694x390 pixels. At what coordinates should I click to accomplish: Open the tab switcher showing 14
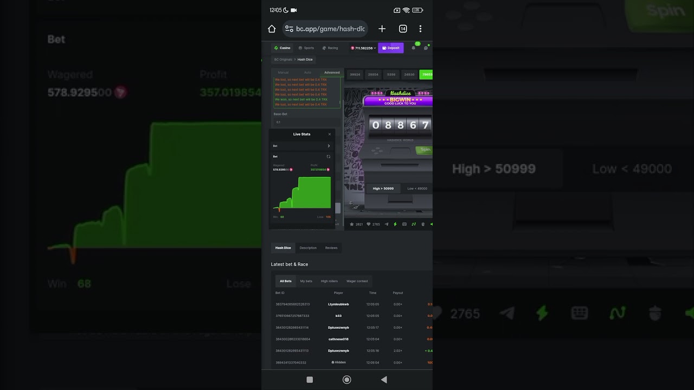403,29
